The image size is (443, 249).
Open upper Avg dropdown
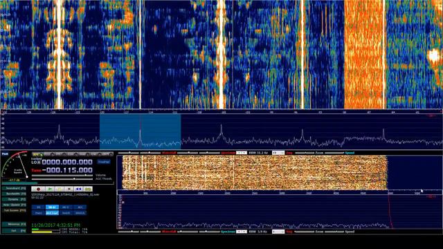pos(278,153)
